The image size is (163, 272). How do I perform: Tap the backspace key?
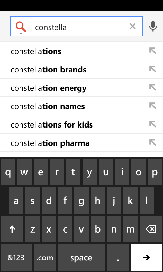click(151, 229)
